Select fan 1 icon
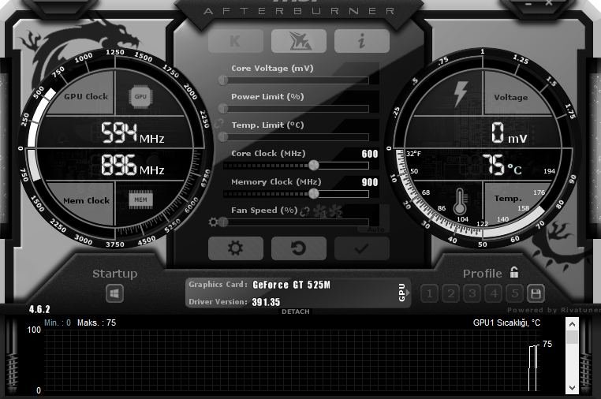Screen dimensions: 601x399 click(x=319, y=211)
